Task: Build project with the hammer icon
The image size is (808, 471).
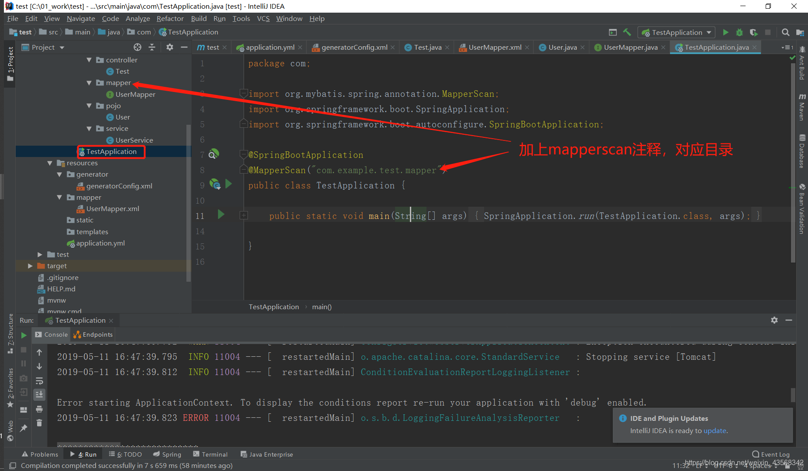Action: pos(627,32)
